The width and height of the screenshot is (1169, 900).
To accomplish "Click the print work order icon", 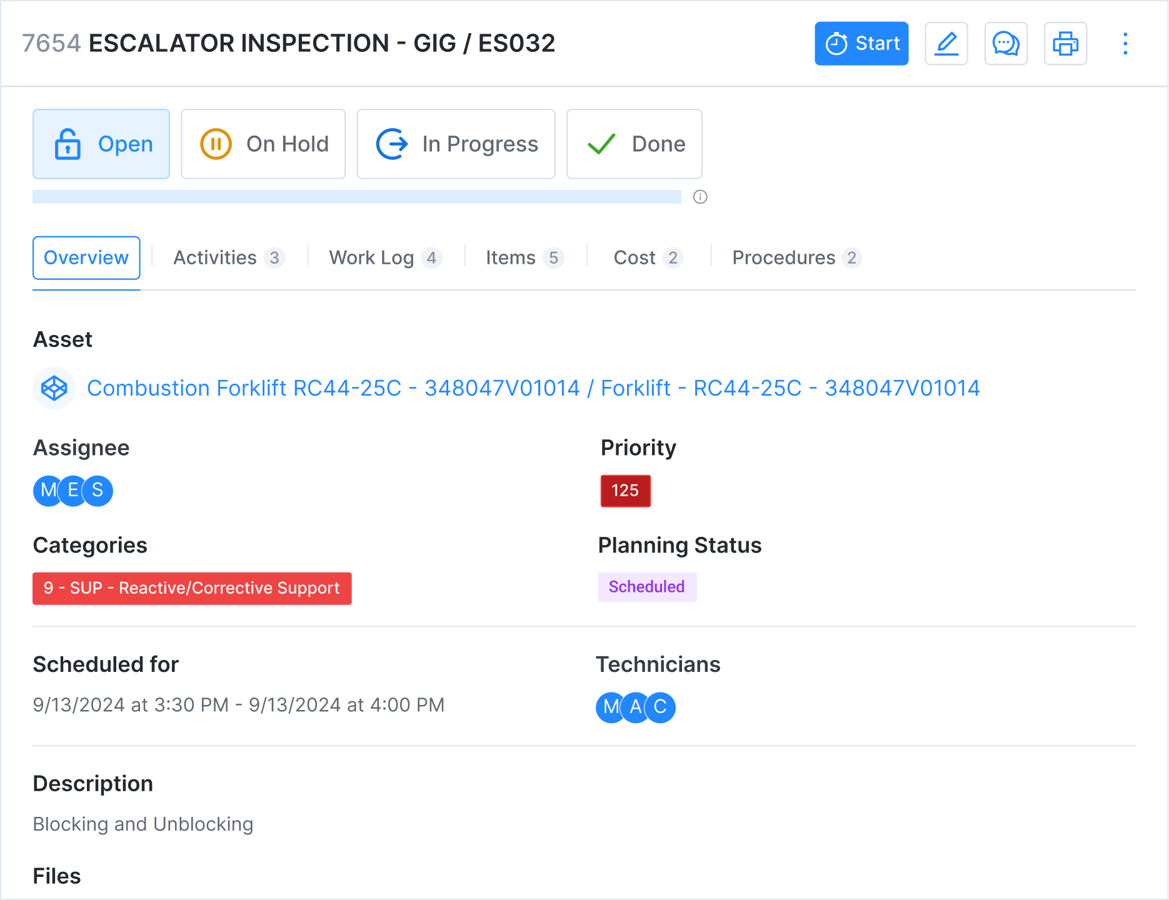I will point(1065,44).
